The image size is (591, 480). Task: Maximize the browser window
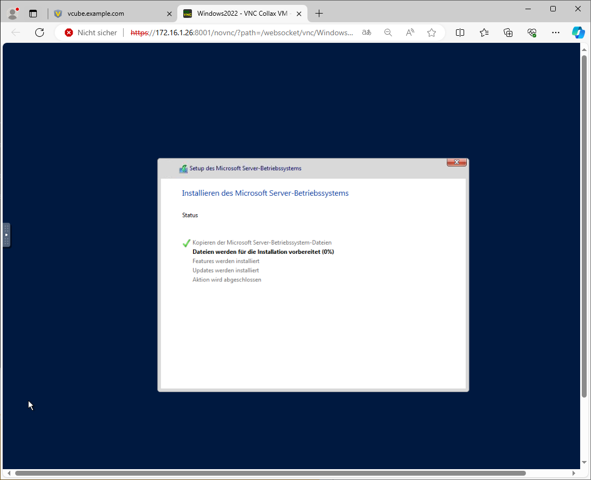click(553, 9)
